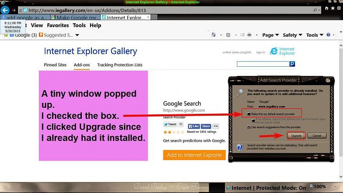The height and width of the screenshot is (193, 343).
Task: Open the command bar Tools dropdown
Action: (x=315, y=35)
